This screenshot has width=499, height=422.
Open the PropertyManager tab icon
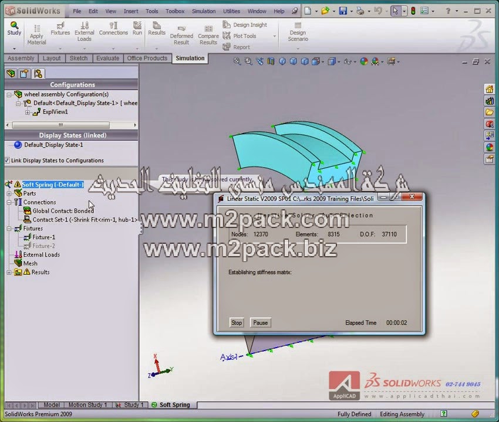tap(24, 73)
